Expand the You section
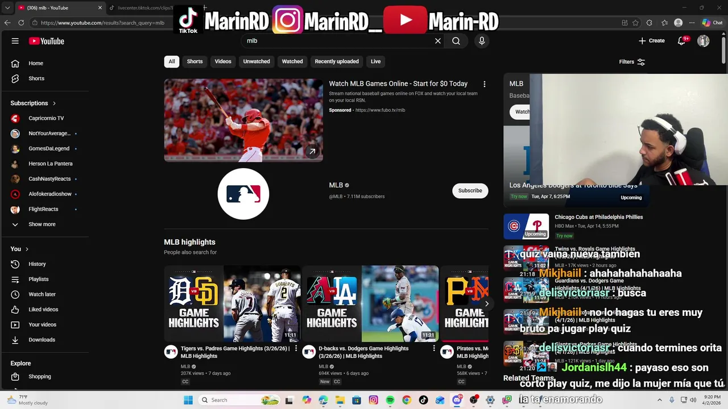The width and height of the screenshot is (728, 409). pyautogui.click(x=19, y=249)
